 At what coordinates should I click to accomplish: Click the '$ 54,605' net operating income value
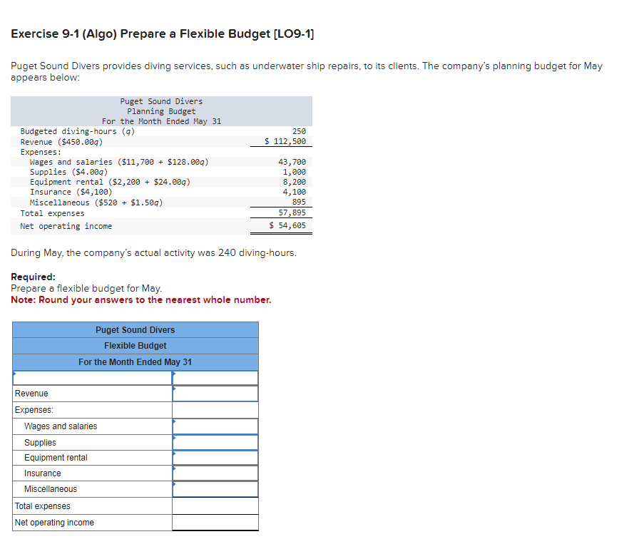click(287, 225)
